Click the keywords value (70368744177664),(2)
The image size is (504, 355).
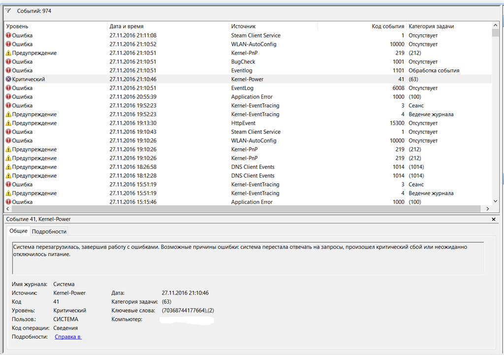point(188,310)
